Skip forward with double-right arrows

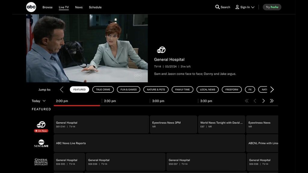pyautogui.click(x=272, y=101)
